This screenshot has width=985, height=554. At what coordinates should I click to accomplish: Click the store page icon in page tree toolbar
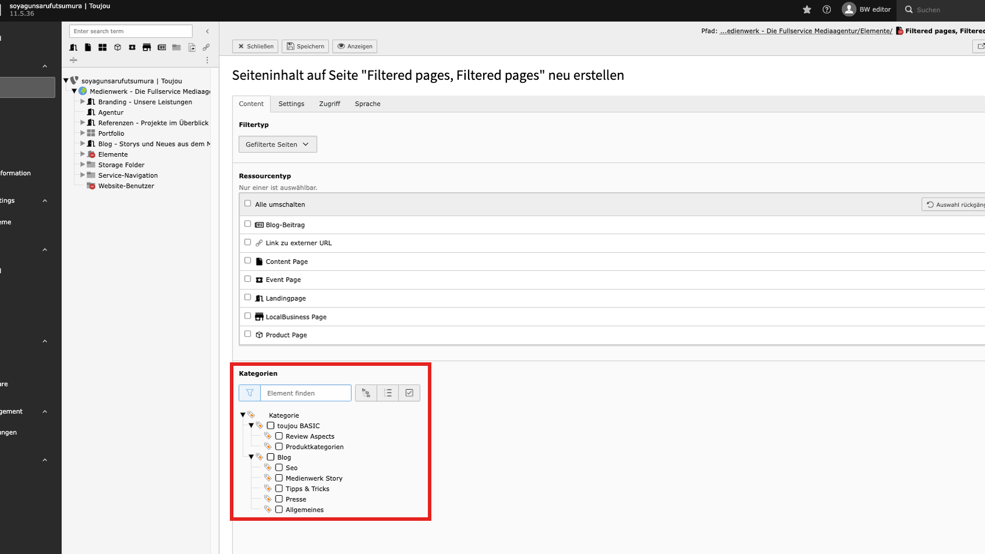click(x=147, y=47)
